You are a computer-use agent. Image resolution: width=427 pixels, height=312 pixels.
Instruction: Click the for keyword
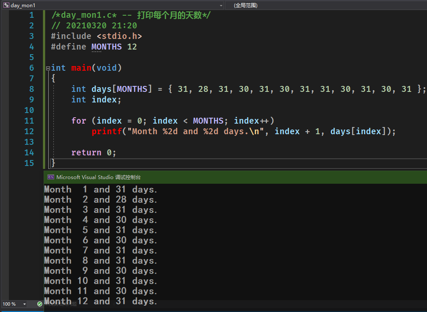(x=79, y=121)
